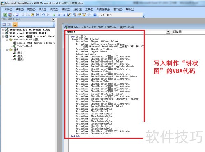Open the 编辑(E) menu

point(20,9)
